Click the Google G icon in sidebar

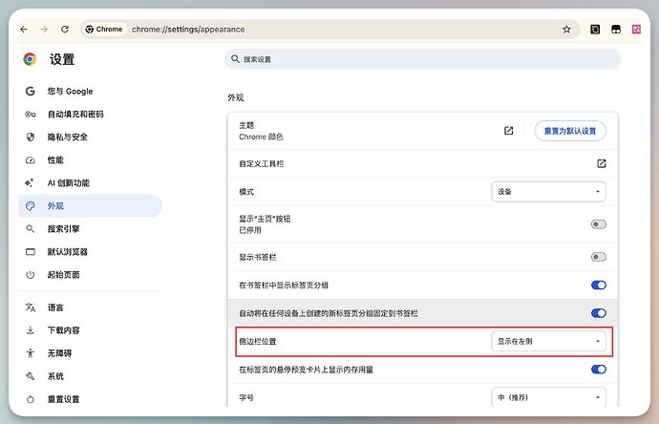coord(31,91)
